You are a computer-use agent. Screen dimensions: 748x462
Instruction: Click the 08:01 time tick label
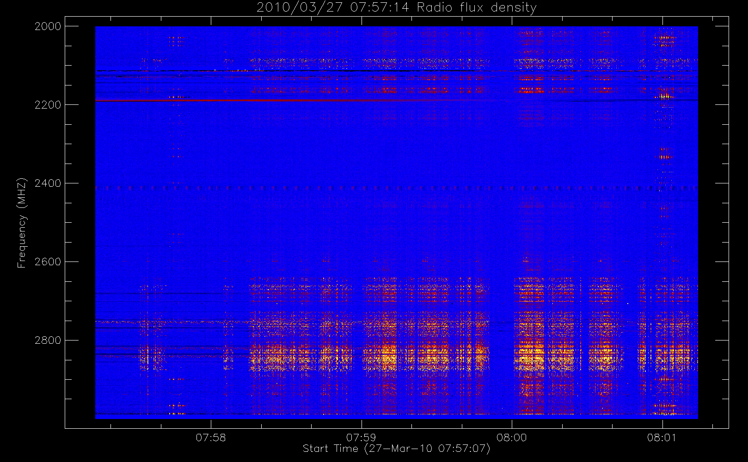(x=662, y=438)
